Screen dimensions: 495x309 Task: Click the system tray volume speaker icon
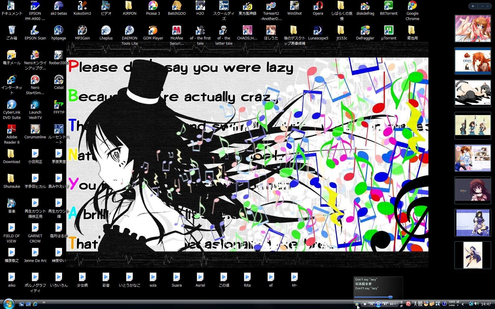pos(476,304)
